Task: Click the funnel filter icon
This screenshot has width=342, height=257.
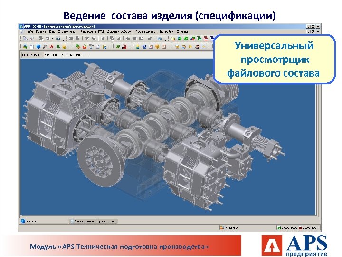Action: click(x=87, y=39)
